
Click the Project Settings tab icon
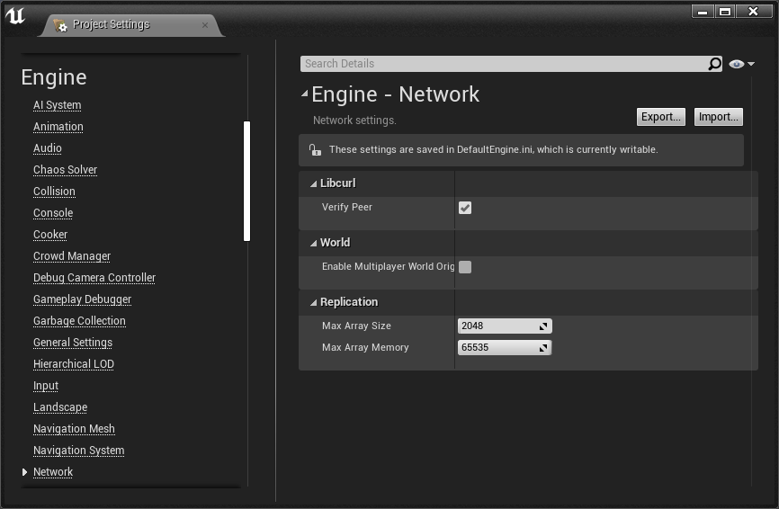pyautogui.click(x=60, y=25)
